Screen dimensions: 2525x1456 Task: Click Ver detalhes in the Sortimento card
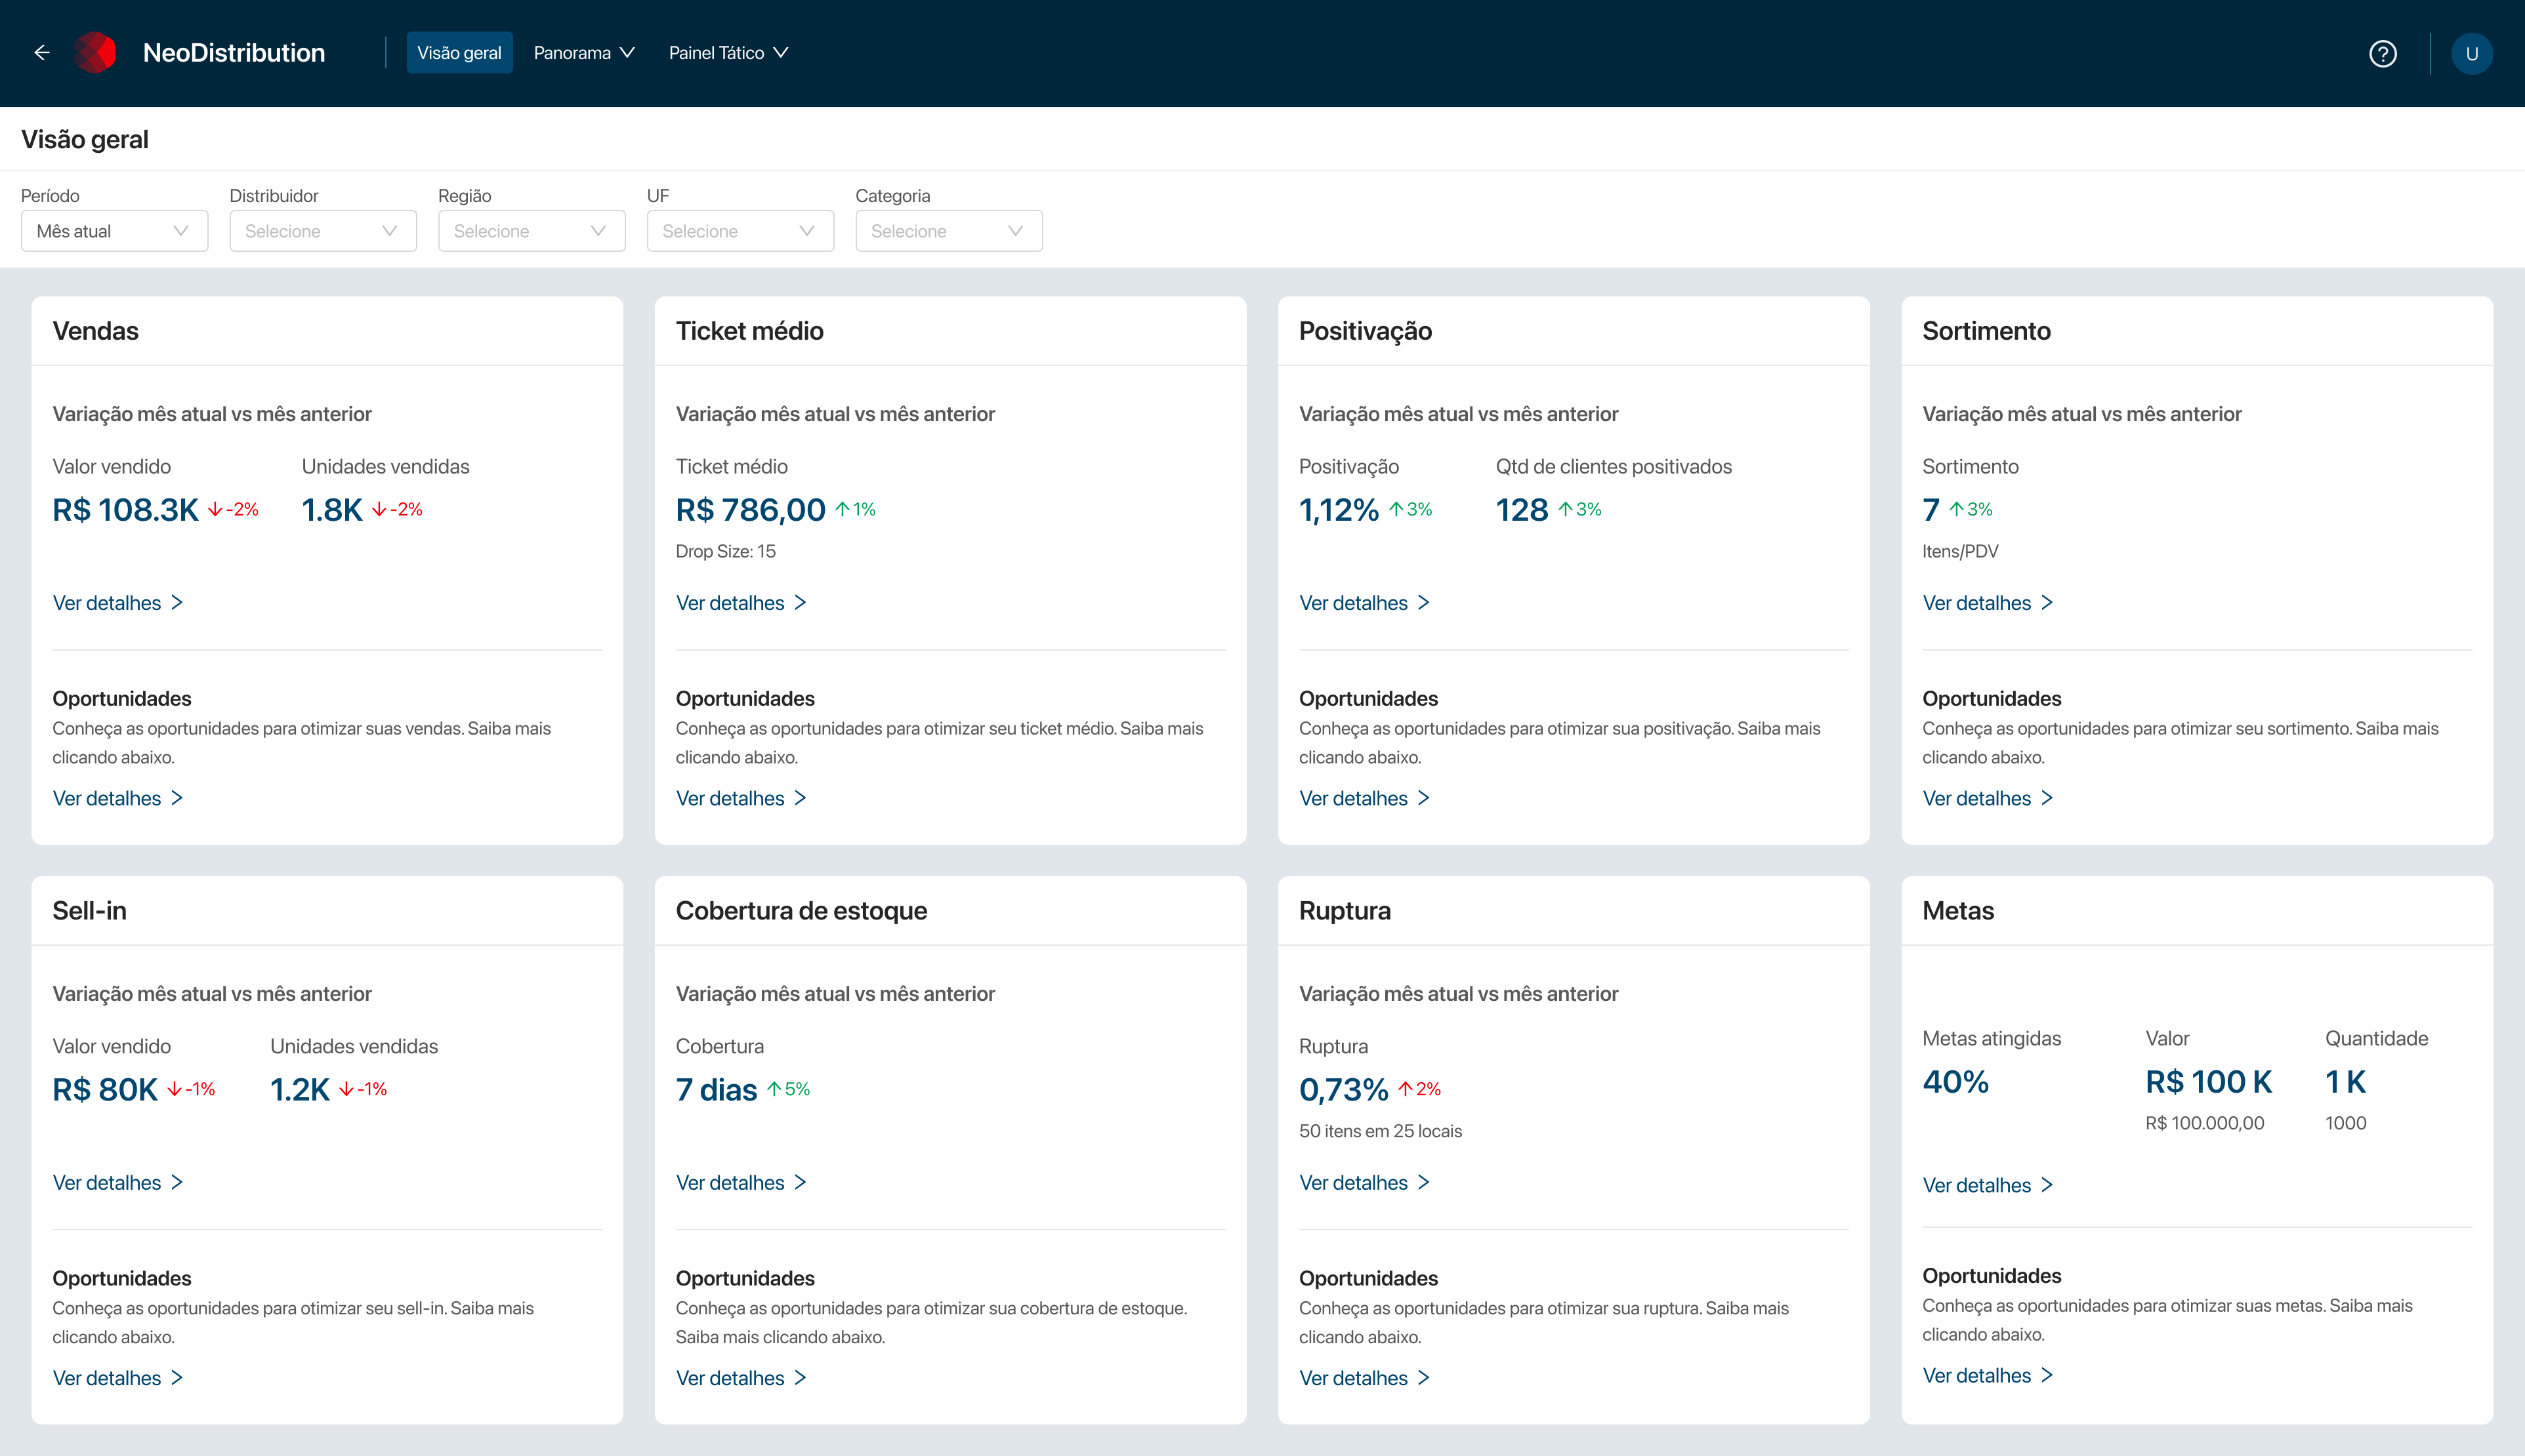[x=1978, y=602]
